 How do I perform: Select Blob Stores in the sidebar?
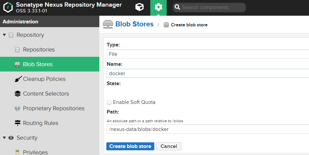pos(50,64)
